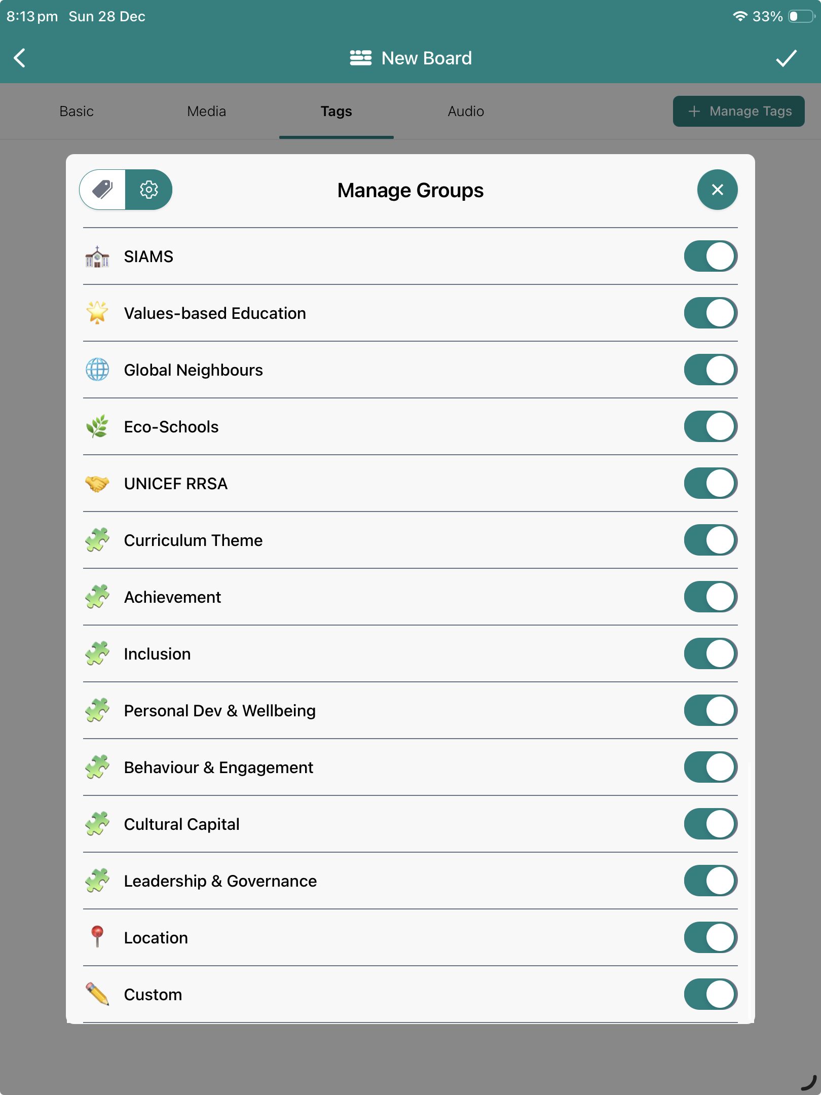This screenshot has height=1095, width=821.
Task: Click the Values-based Education star icon
Action: point(97,313)
